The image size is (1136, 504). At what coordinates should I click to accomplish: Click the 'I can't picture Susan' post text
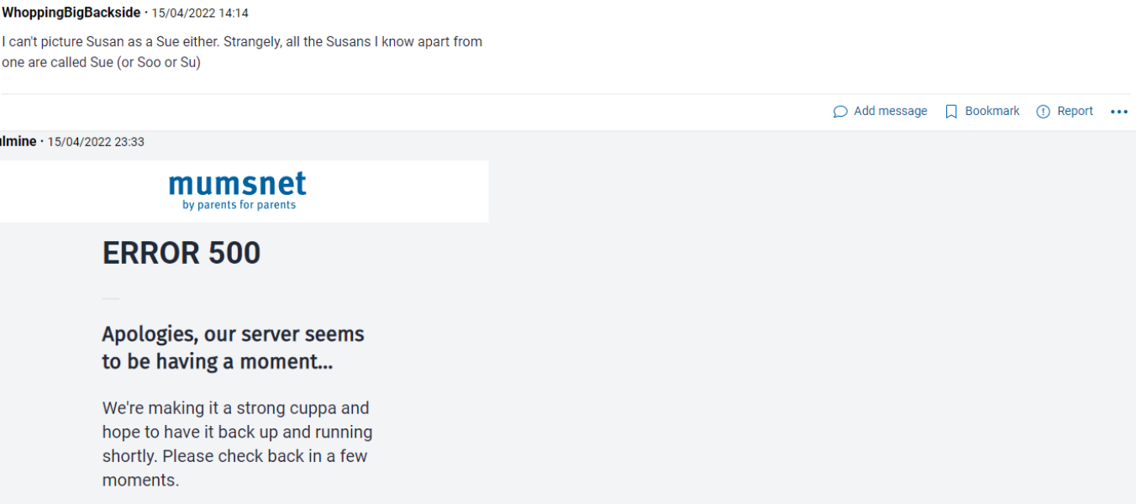(x=242, y=41)
